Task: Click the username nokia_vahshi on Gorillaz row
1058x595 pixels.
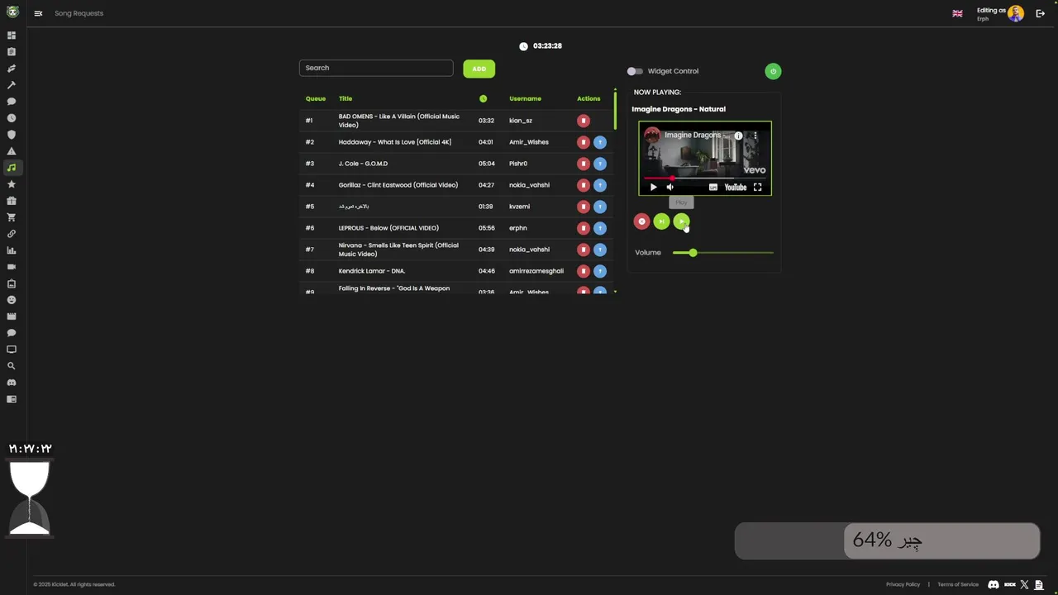Action: pyautogui.click(x=529, y=185)
